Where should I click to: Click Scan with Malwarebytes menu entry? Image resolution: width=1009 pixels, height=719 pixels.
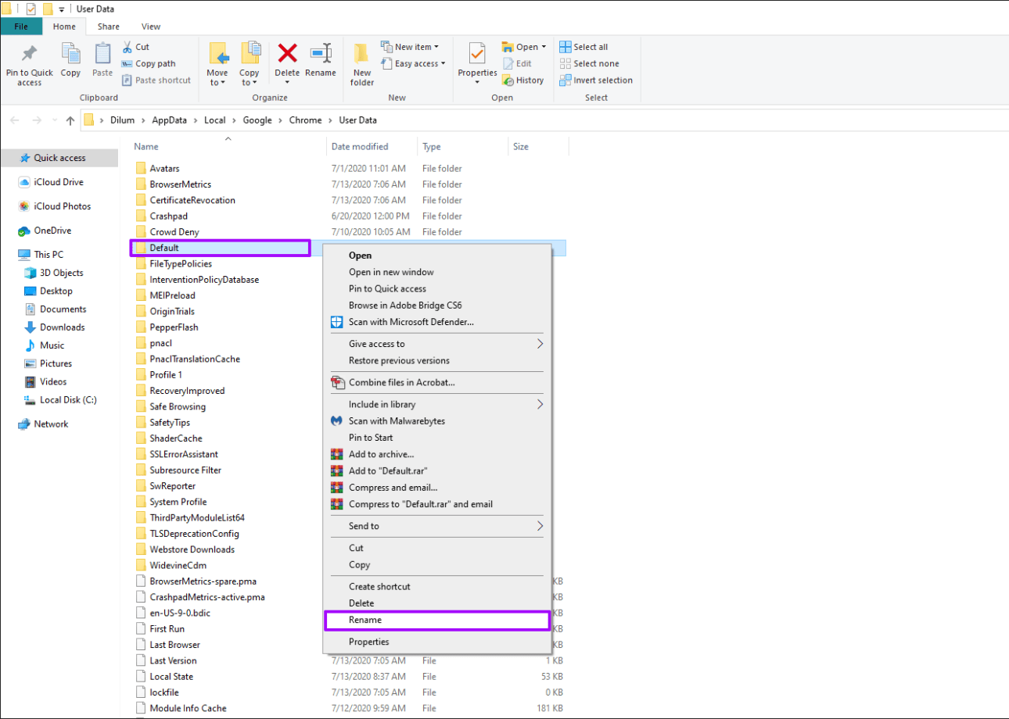[x=397, y=421]
